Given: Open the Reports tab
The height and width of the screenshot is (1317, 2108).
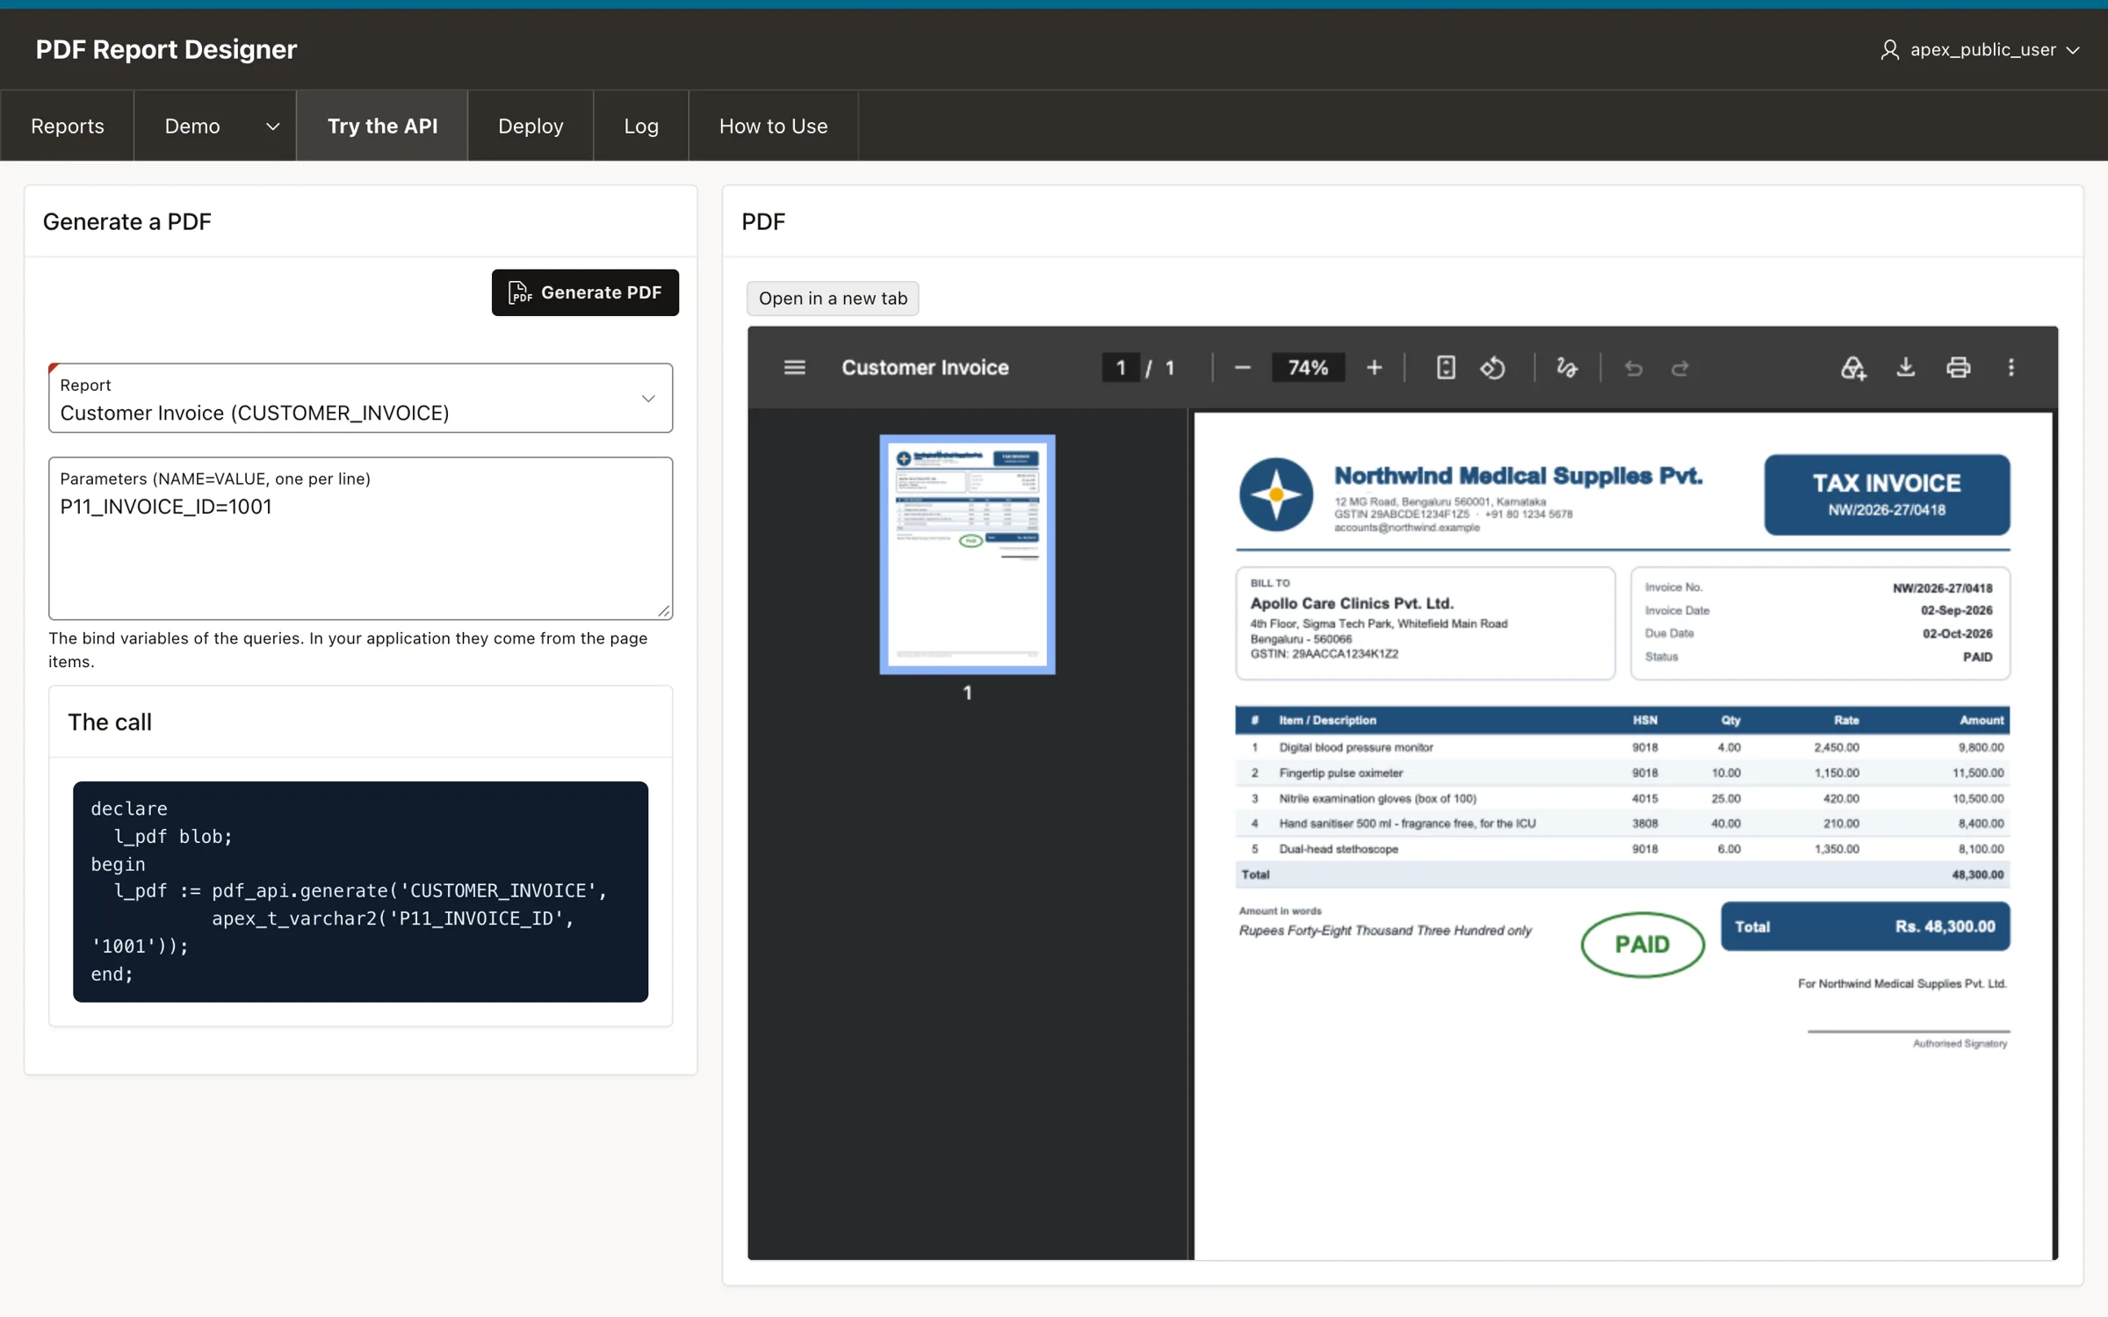Looking at the screenshot, I should (x=68, y=126).
